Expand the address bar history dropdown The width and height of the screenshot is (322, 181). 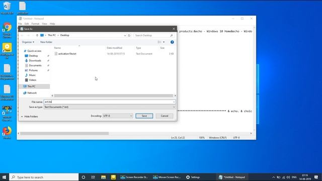[125, 35]
